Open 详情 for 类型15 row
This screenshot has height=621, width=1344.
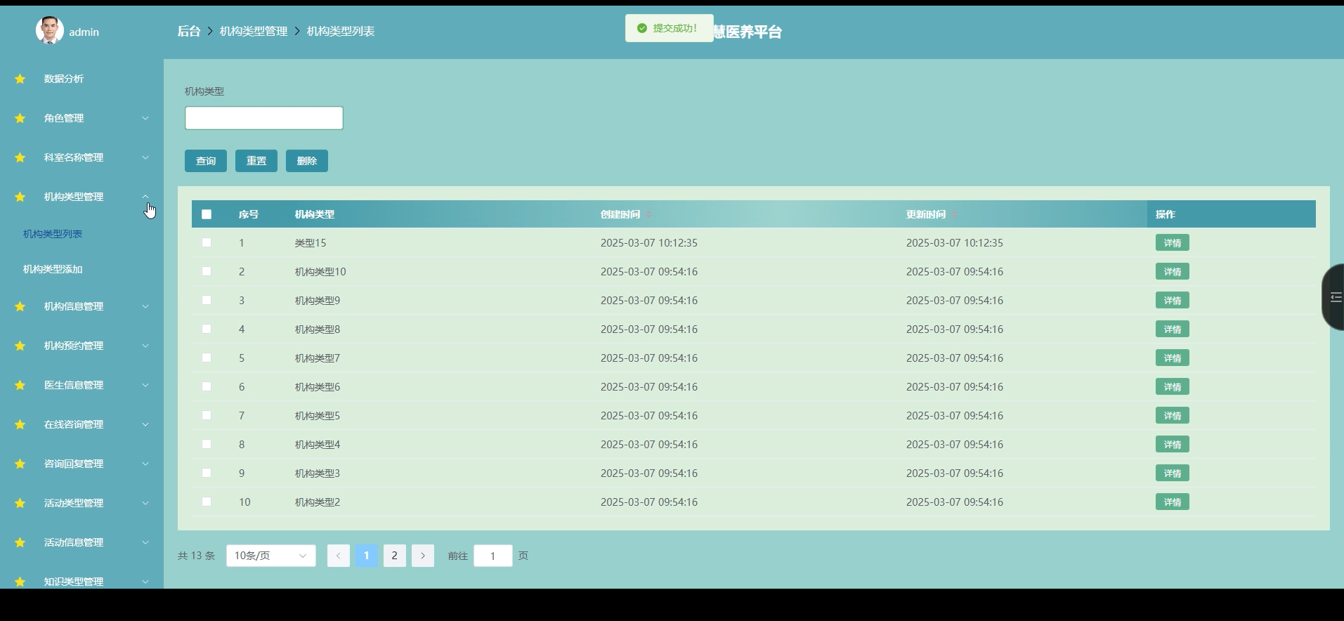click(1172, 242)
